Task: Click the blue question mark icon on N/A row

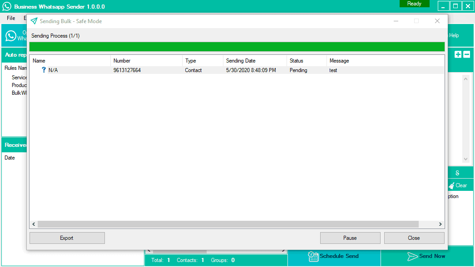Action: click(44, 70)
